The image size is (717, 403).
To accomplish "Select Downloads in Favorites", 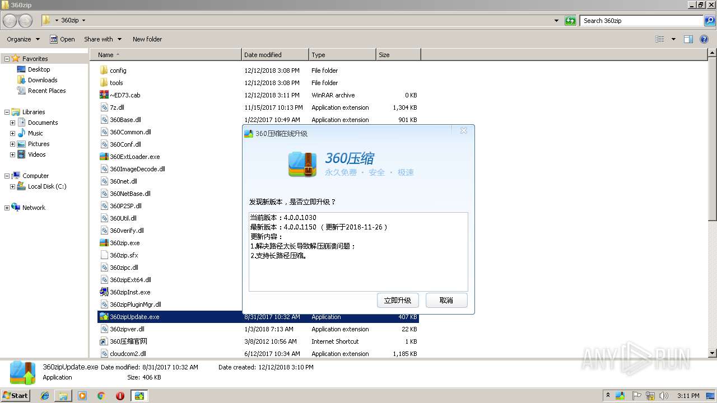I will click(43, 80).
